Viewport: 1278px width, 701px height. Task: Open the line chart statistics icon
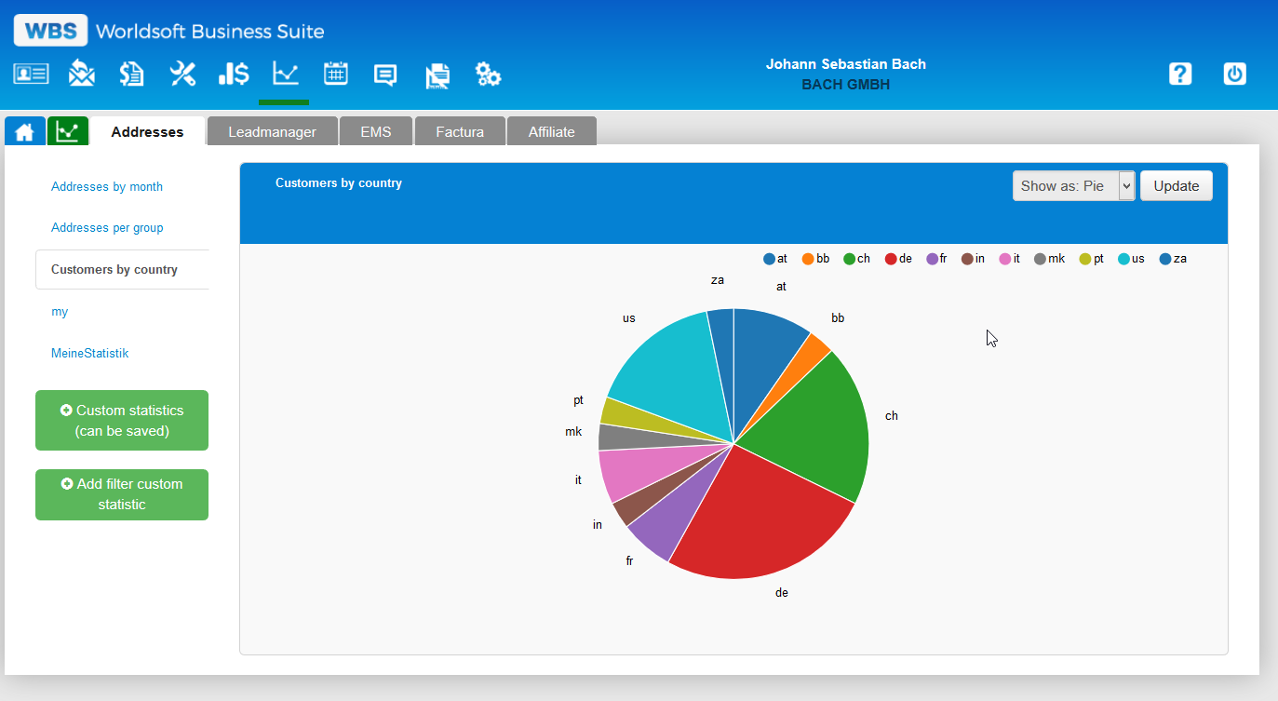coord(285,74)
